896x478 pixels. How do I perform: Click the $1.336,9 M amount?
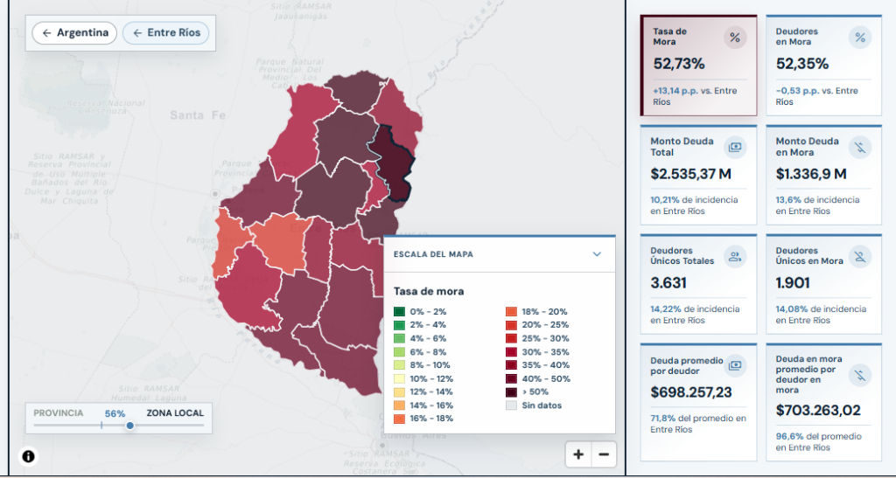(x=811, y=173)
